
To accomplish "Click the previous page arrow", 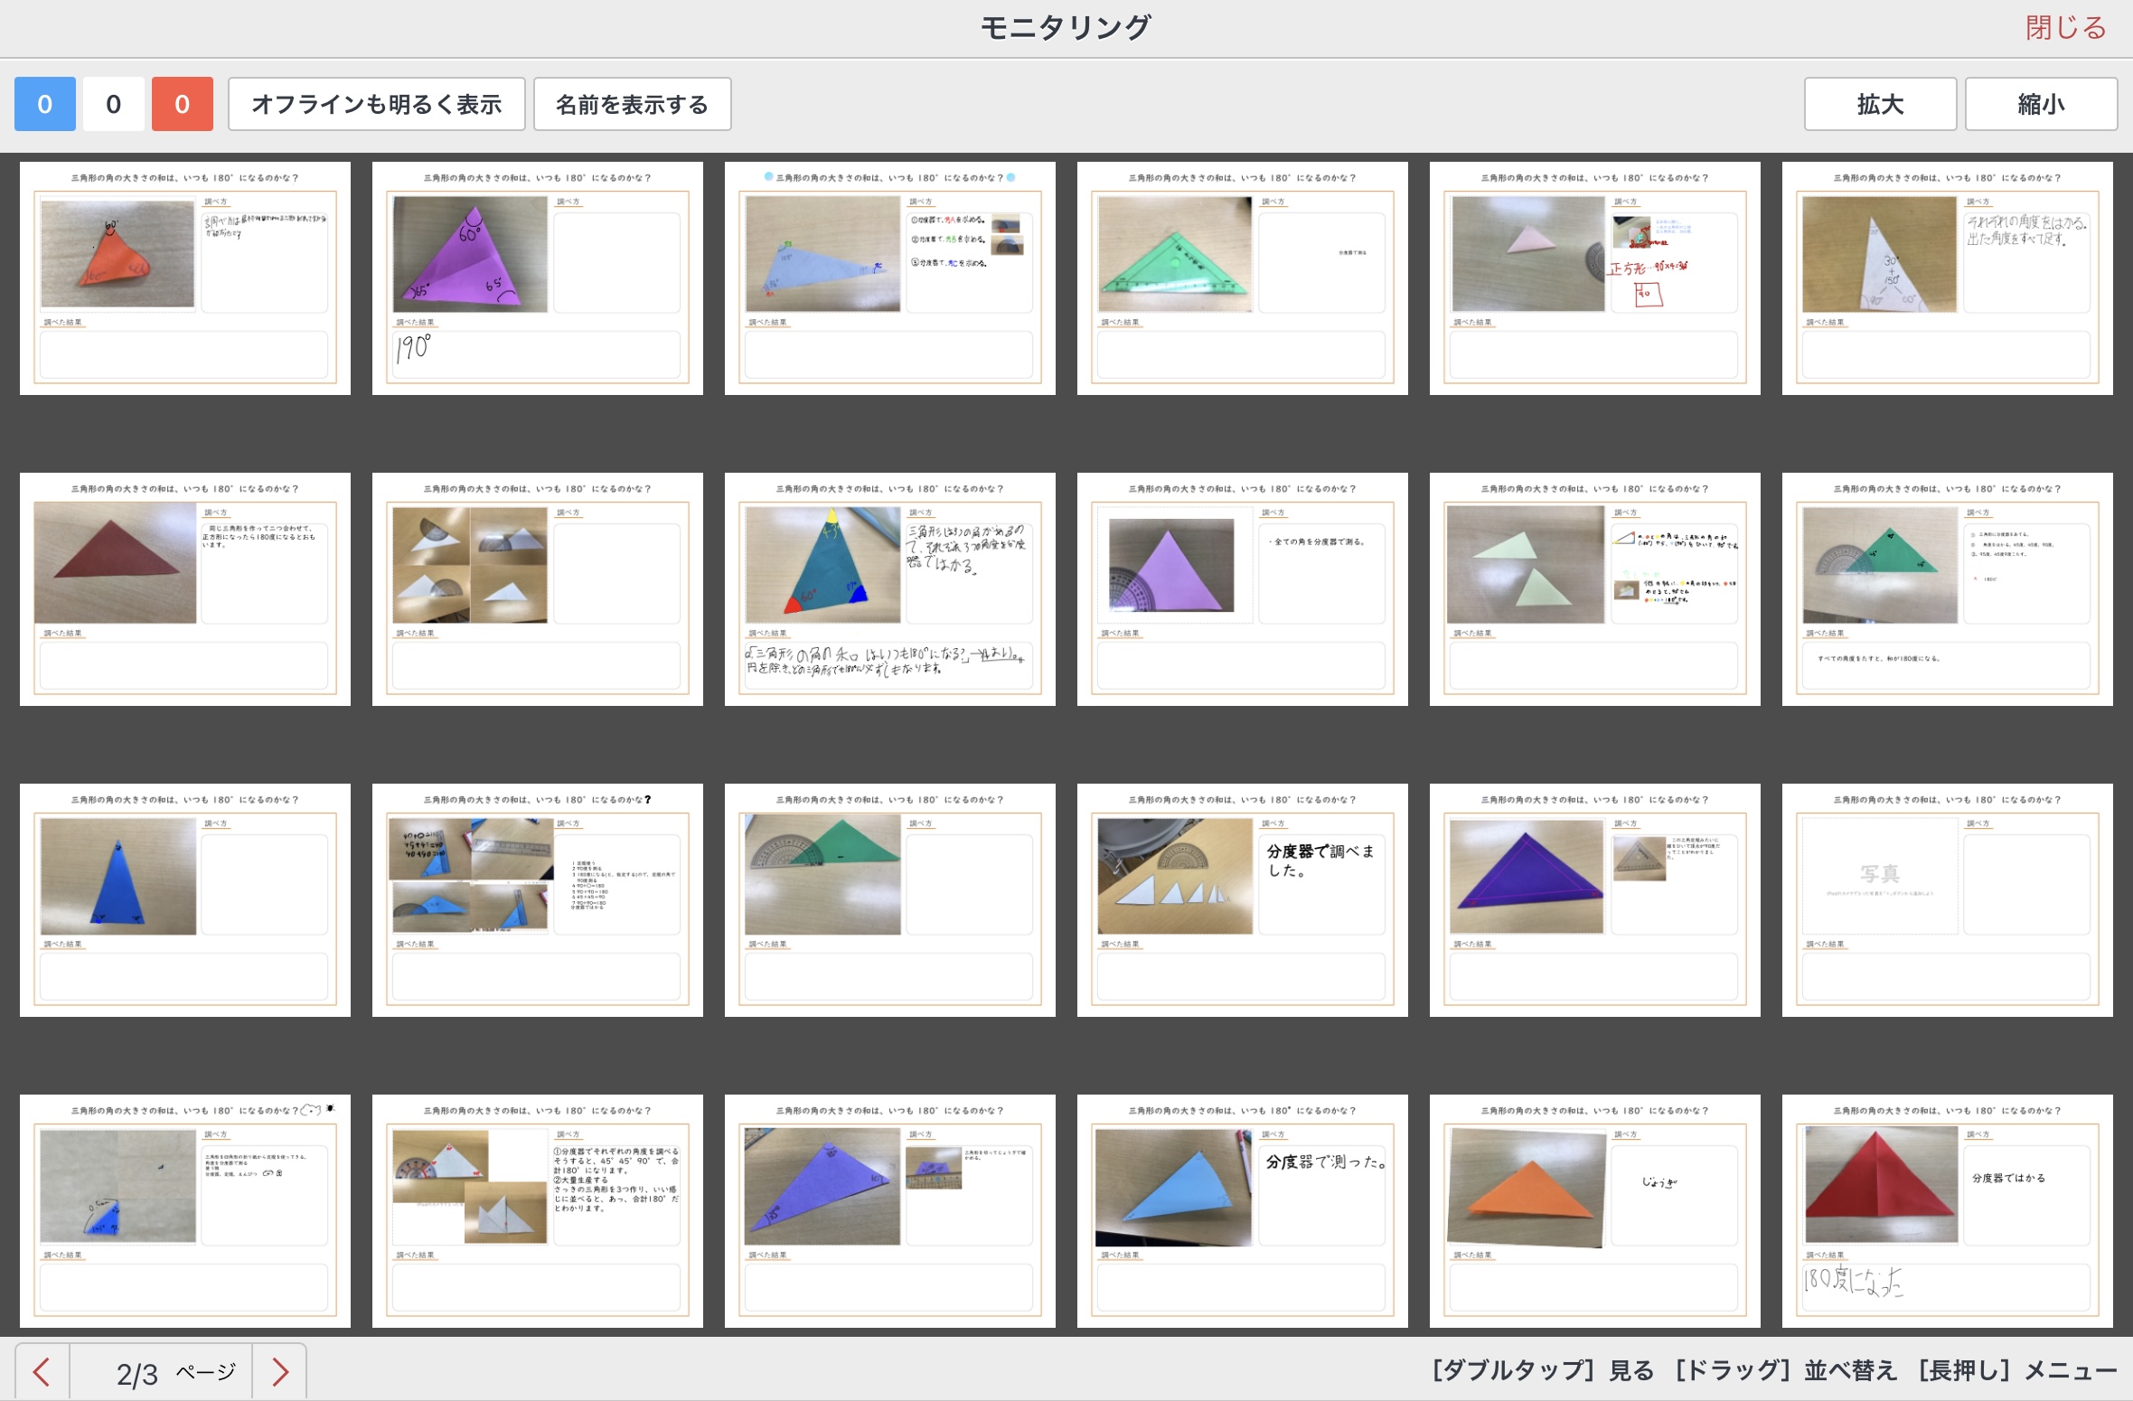I will coord(42,1372).
